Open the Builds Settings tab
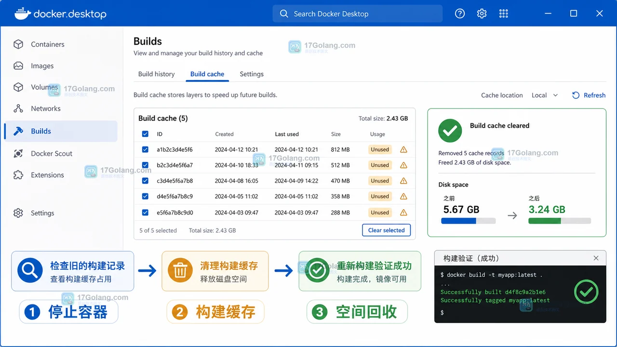617x347 pixels. click(x=252, y=74)
